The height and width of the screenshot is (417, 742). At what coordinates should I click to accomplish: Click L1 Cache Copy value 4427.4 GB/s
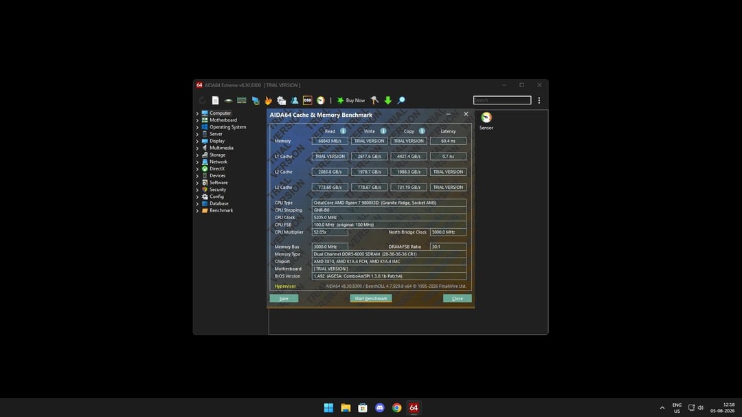408,156
